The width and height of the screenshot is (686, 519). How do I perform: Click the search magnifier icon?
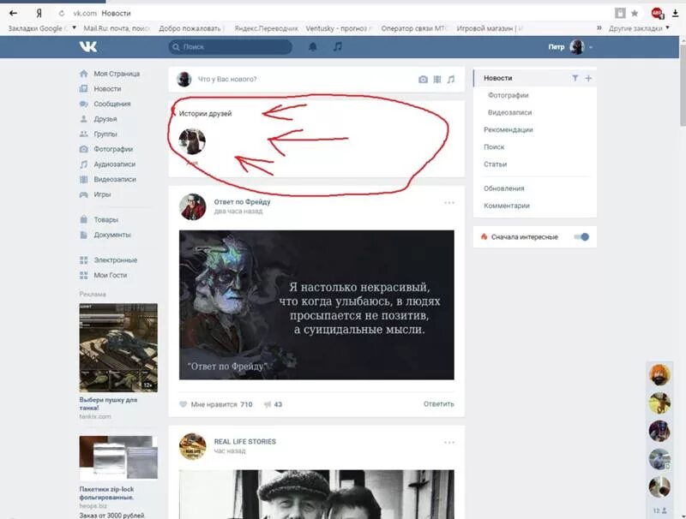[176, 47]
